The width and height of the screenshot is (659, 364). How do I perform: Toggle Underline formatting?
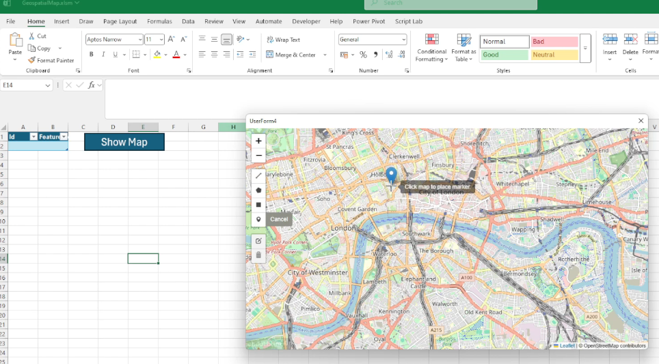click(x=115, y=55)
